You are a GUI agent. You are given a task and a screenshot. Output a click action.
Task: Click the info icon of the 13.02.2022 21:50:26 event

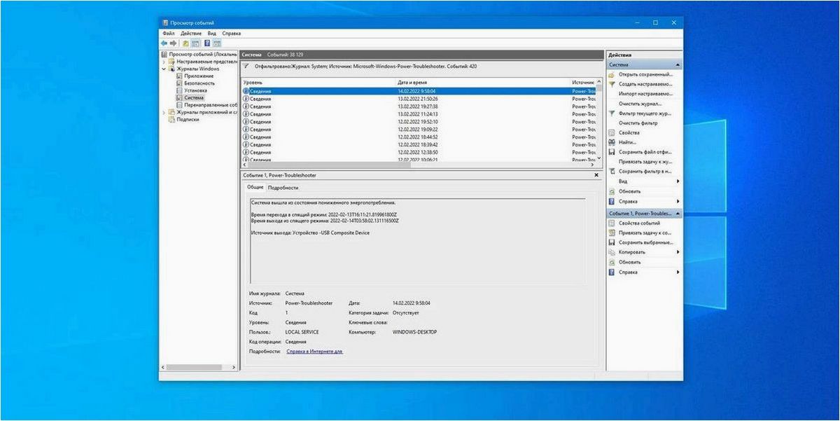pos(246,99)
